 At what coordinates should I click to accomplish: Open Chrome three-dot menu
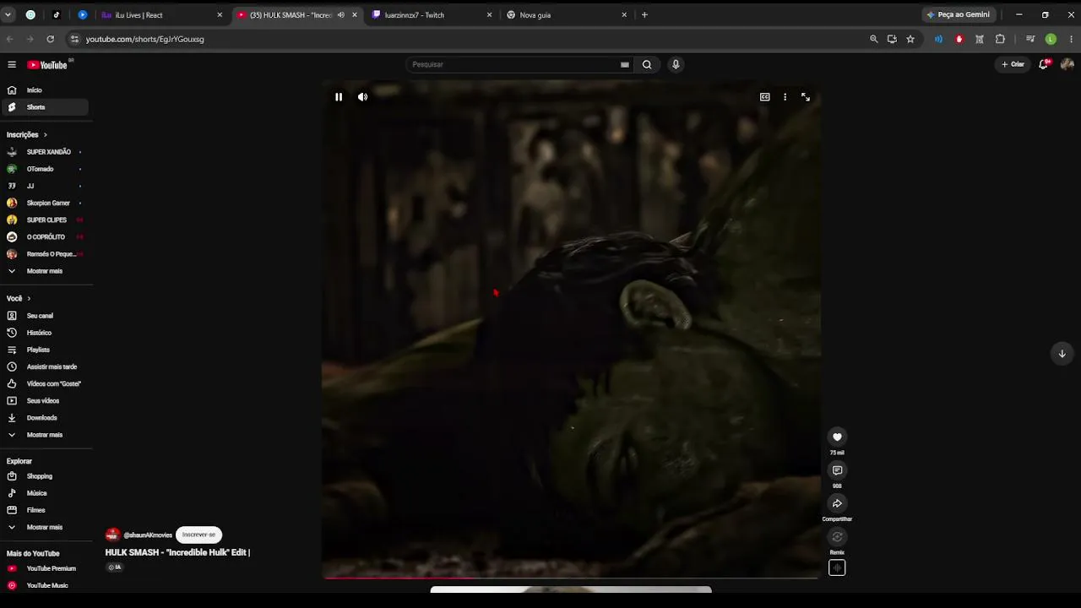tap(1071, 39)
